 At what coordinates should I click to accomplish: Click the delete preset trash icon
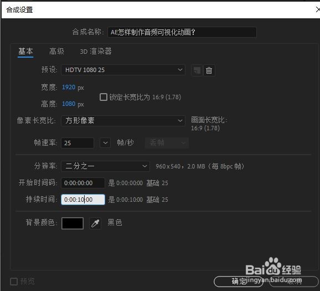pyautogui.click(x=209, y=70)
